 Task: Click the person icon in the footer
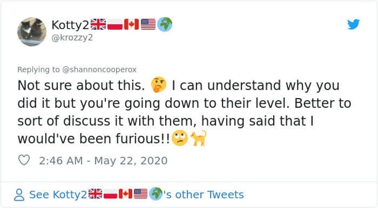tap(19, 195)
